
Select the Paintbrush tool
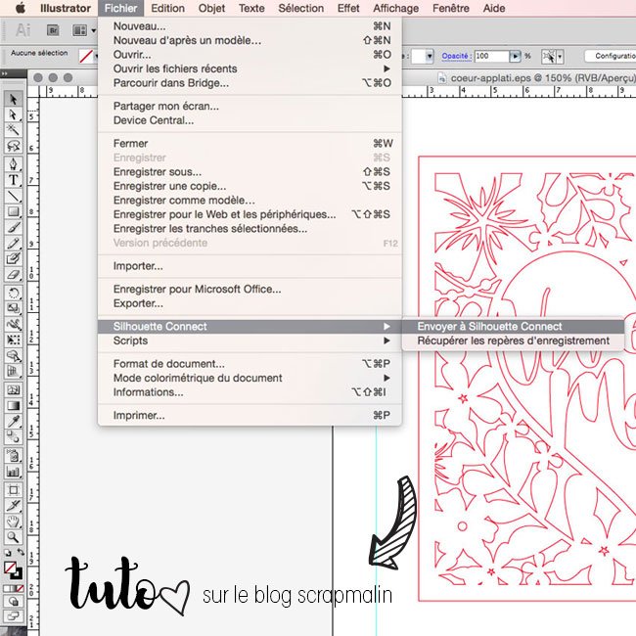click(13, 228)
